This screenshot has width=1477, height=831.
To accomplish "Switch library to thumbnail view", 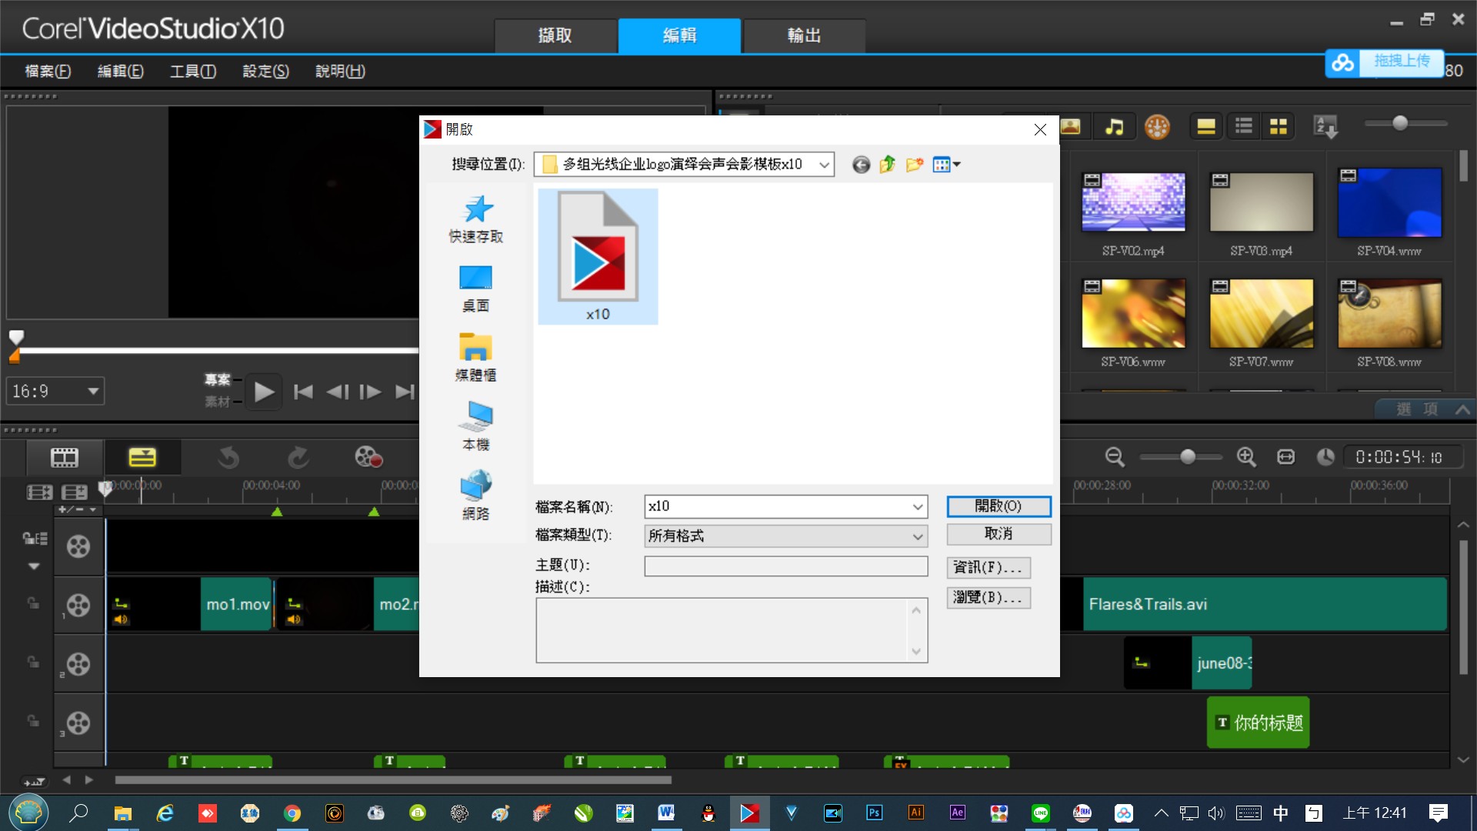I will 1279,127.
